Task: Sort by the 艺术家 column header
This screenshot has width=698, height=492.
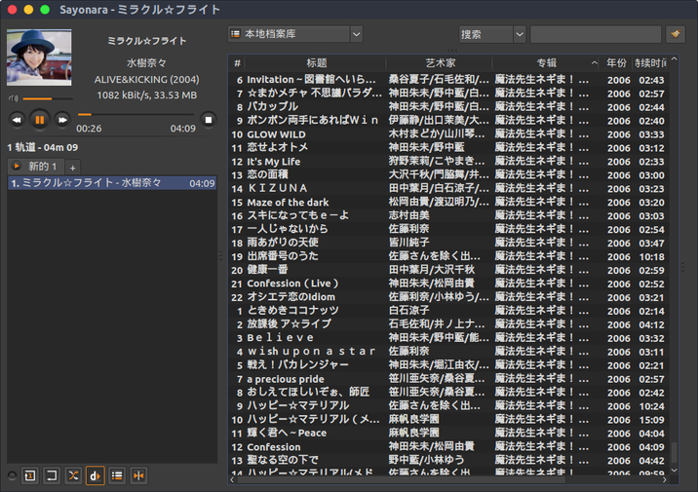Action: tap(440, 63)
